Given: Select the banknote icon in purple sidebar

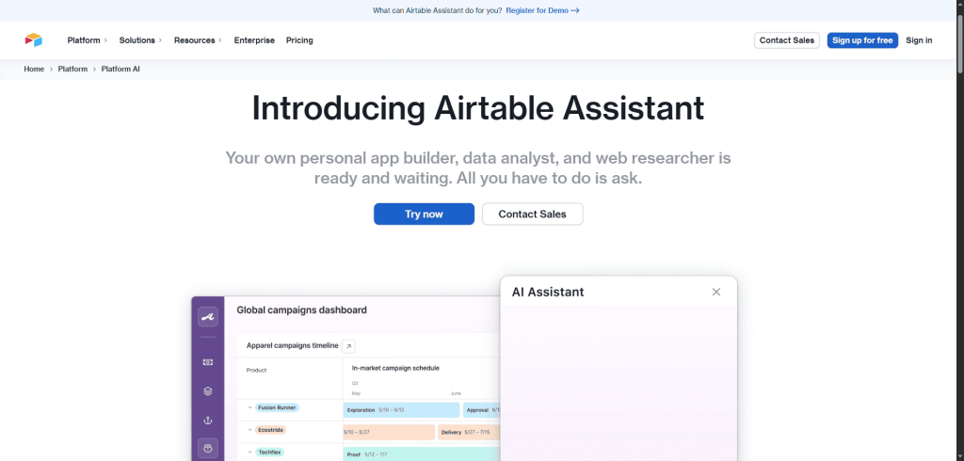Looking at the screenshot, I should coord(208,362).
